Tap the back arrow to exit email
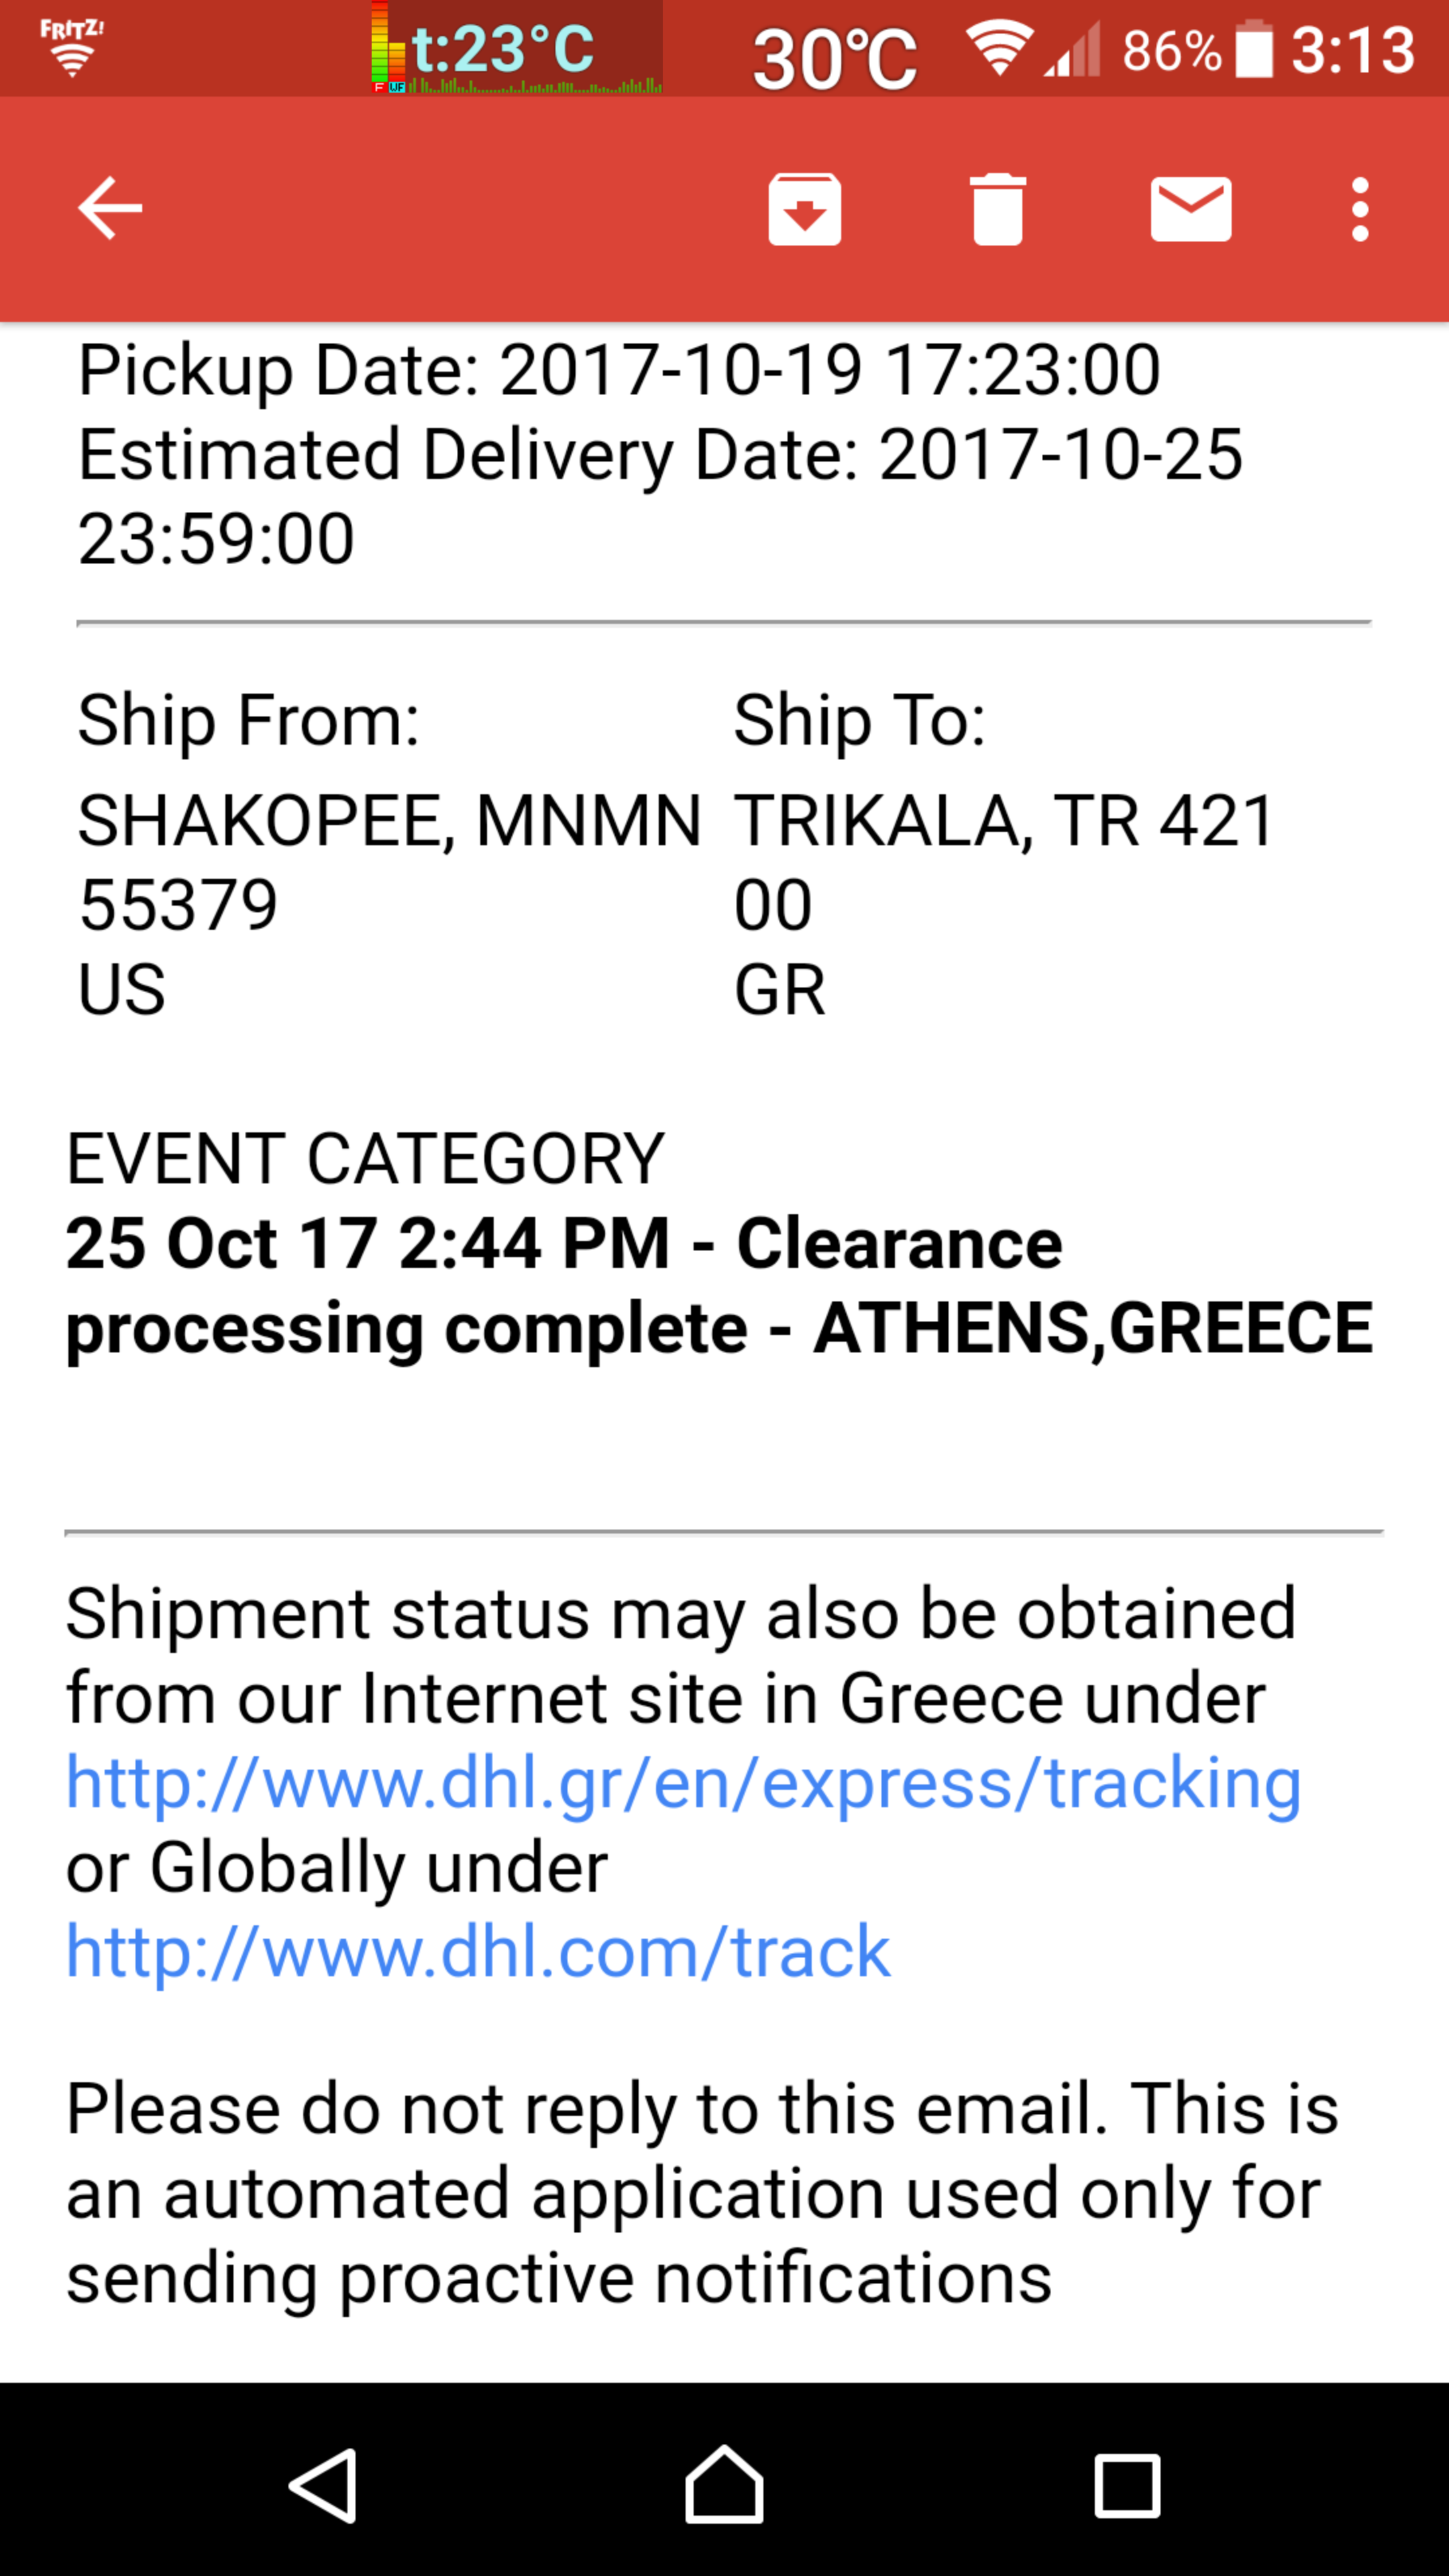Image resolution: width=1449 pixels, height=2576 pixels. point(110,209)
